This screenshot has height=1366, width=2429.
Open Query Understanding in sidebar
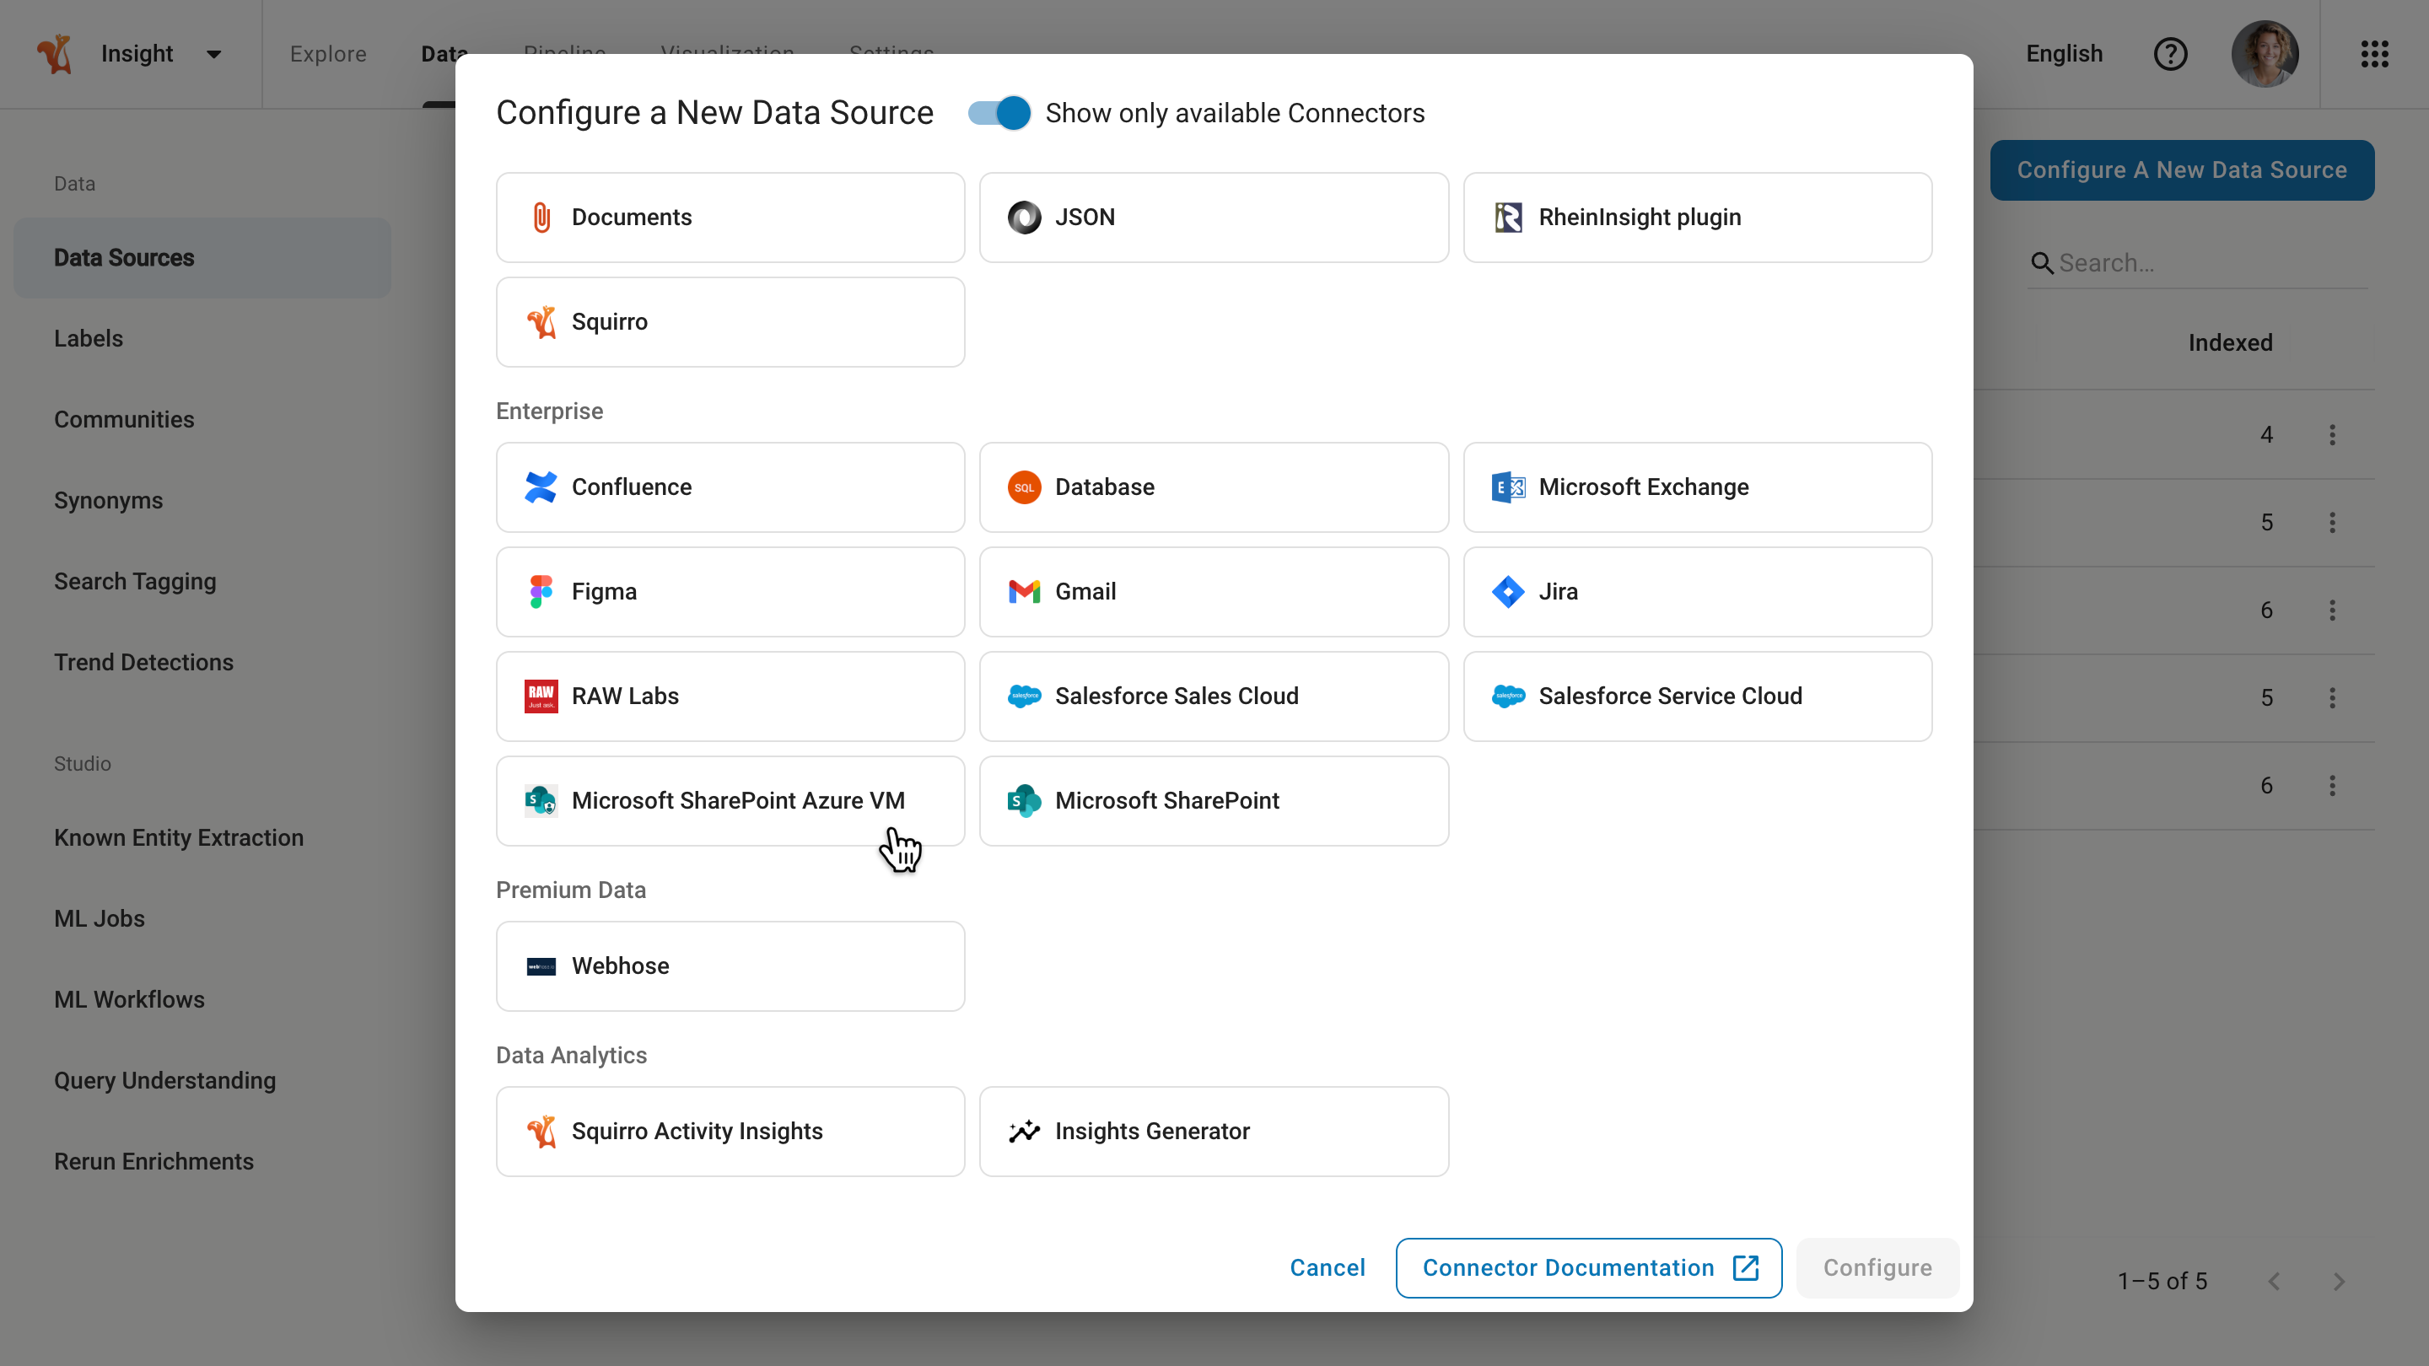[x=165, y=1080]
